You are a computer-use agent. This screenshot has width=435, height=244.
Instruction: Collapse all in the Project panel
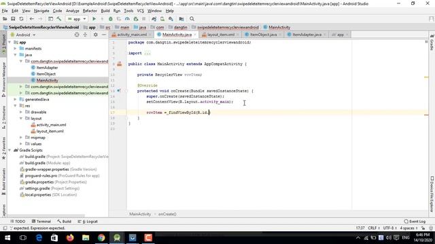85,35
